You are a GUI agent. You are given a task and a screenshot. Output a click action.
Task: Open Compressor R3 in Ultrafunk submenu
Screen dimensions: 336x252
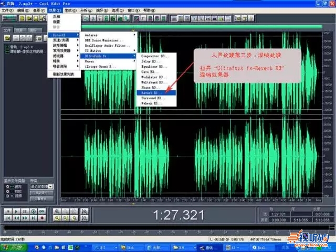tap(156, 56)
